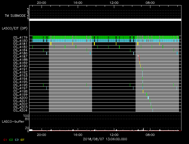Click the LASCO-buffer panel label
This screenshot has height=144, width=189.
(x=13, y=121)
